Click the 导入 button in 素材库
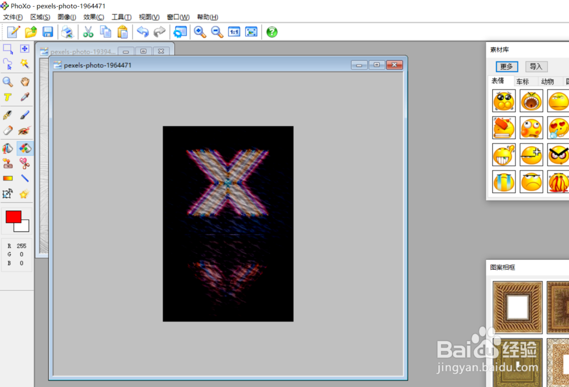This screenshot has width=569, height=387. 536,67
